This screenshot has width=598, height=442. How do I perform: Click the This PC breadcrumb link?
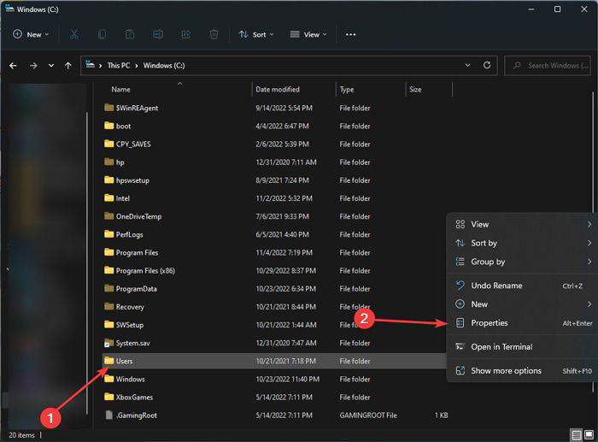coord(118,66)
